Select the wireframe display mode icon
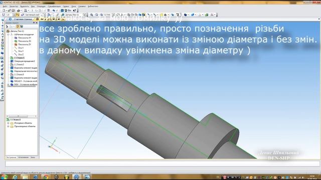Viewport: 321px width, 180px height. click(129, 14)
